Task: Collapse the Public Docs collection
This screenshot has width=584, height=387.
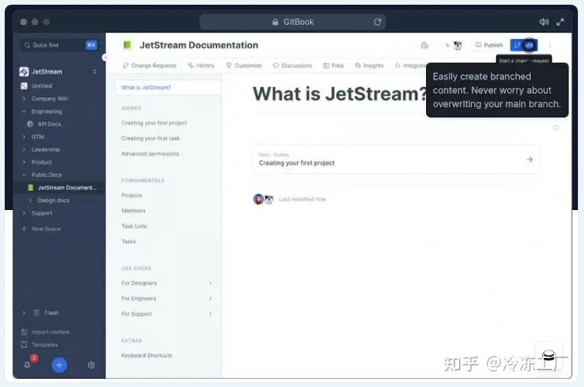Action: (x=24, y=175)
